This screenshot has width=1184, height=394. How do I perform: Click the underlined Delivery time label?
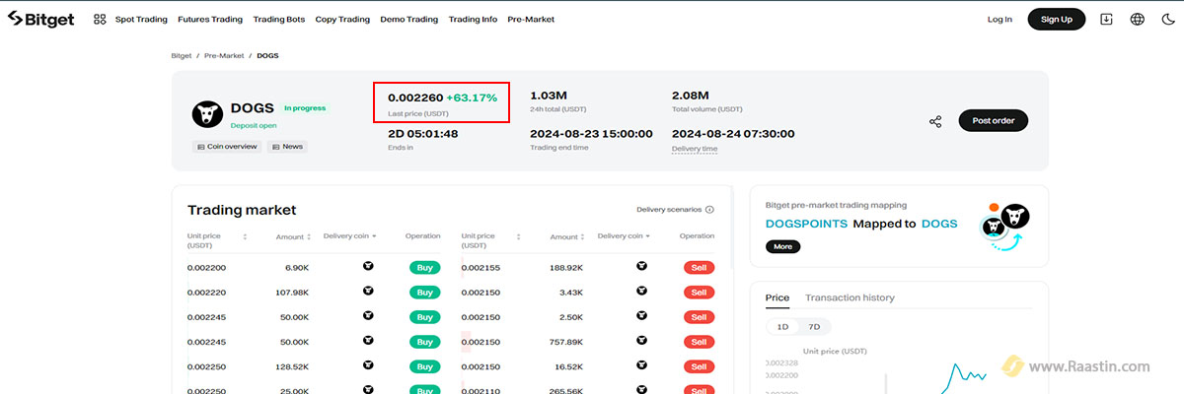click(x=695, y=149)
